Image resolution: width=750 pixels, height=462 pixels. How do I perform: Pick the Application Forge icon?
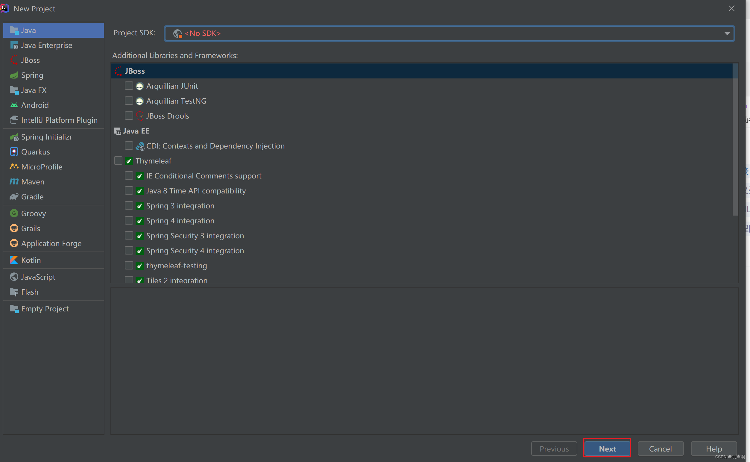click(14, 243)
